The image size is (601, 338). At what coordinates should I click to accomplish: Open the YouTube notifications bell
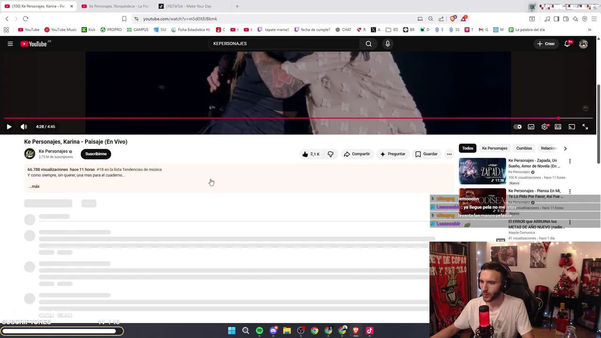coord(568,44)
